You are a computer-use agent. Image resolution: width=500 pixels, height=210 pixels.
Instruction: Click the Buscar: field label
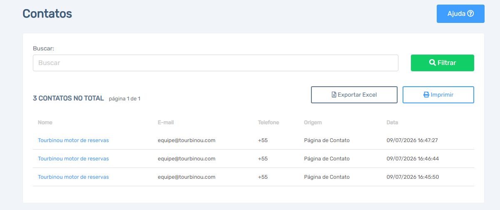[44, 48]
